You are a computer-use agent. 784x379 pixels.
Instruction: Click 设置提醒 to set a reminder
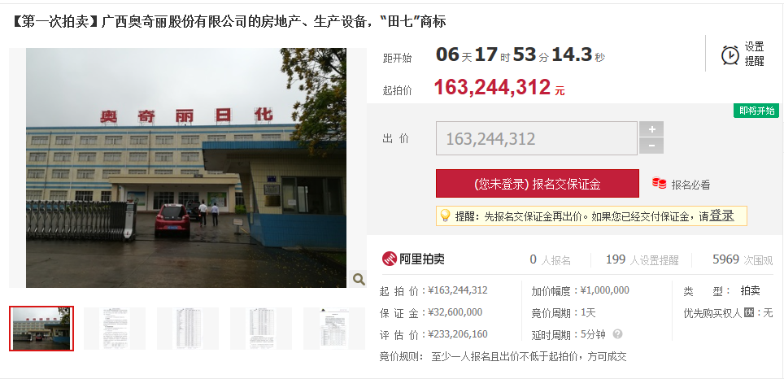(755, 54)
